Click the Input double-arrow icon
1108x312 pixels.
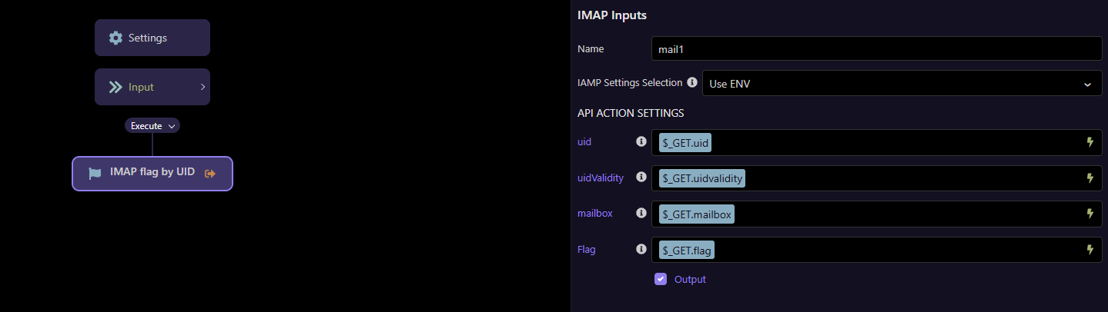click(115, 87)
